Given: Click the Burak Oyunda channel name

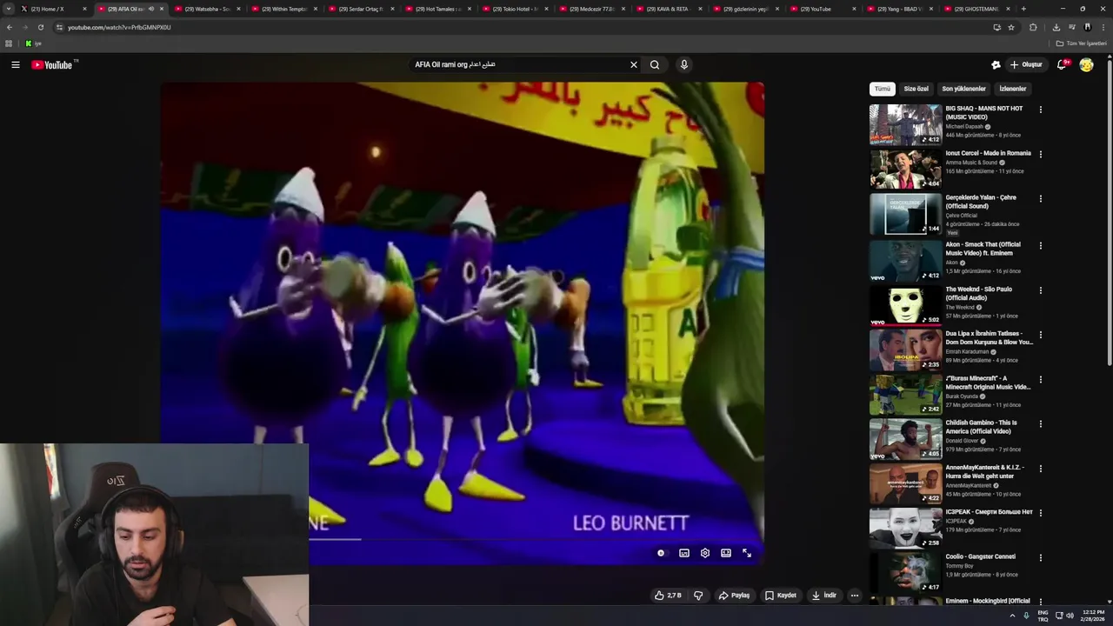Looking at the screenshot, I should tap(963, 396).
